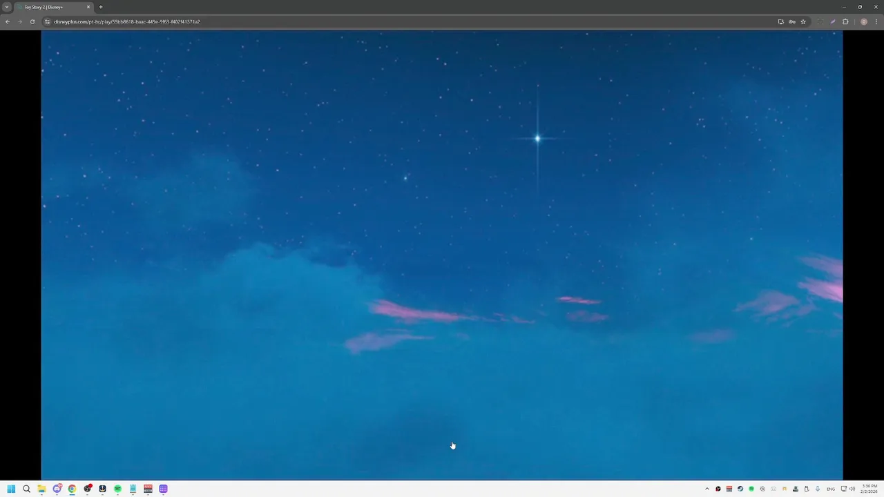Open the Chrome profile avatar
The image size is (884, 497).
[x=864, y=21]
